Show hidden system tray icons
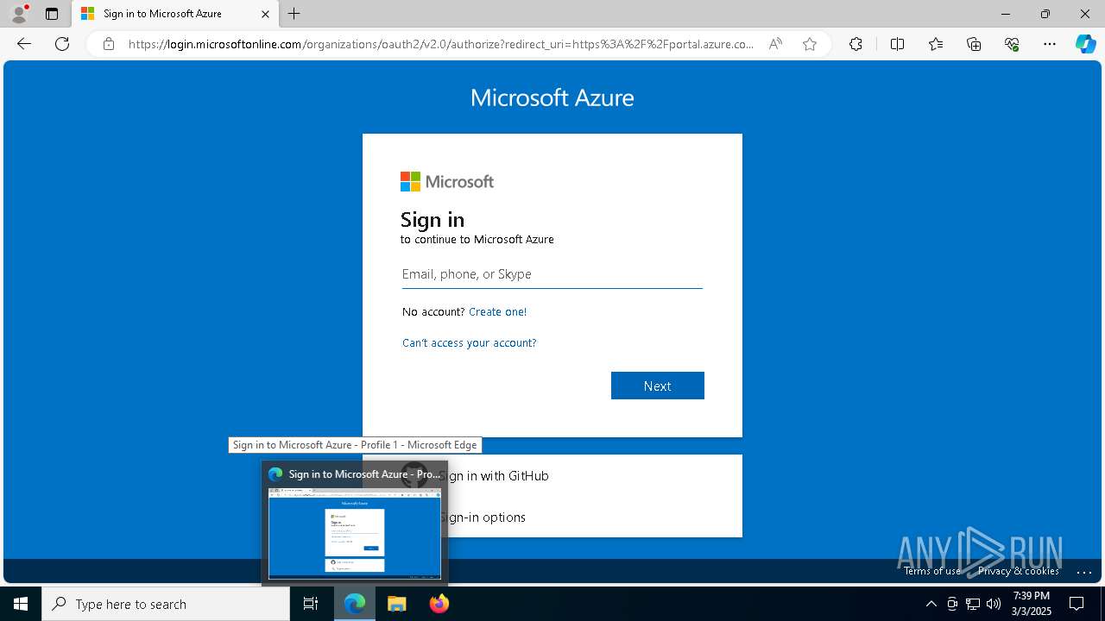Screen dimensions: 1105x621 [931, 604]
